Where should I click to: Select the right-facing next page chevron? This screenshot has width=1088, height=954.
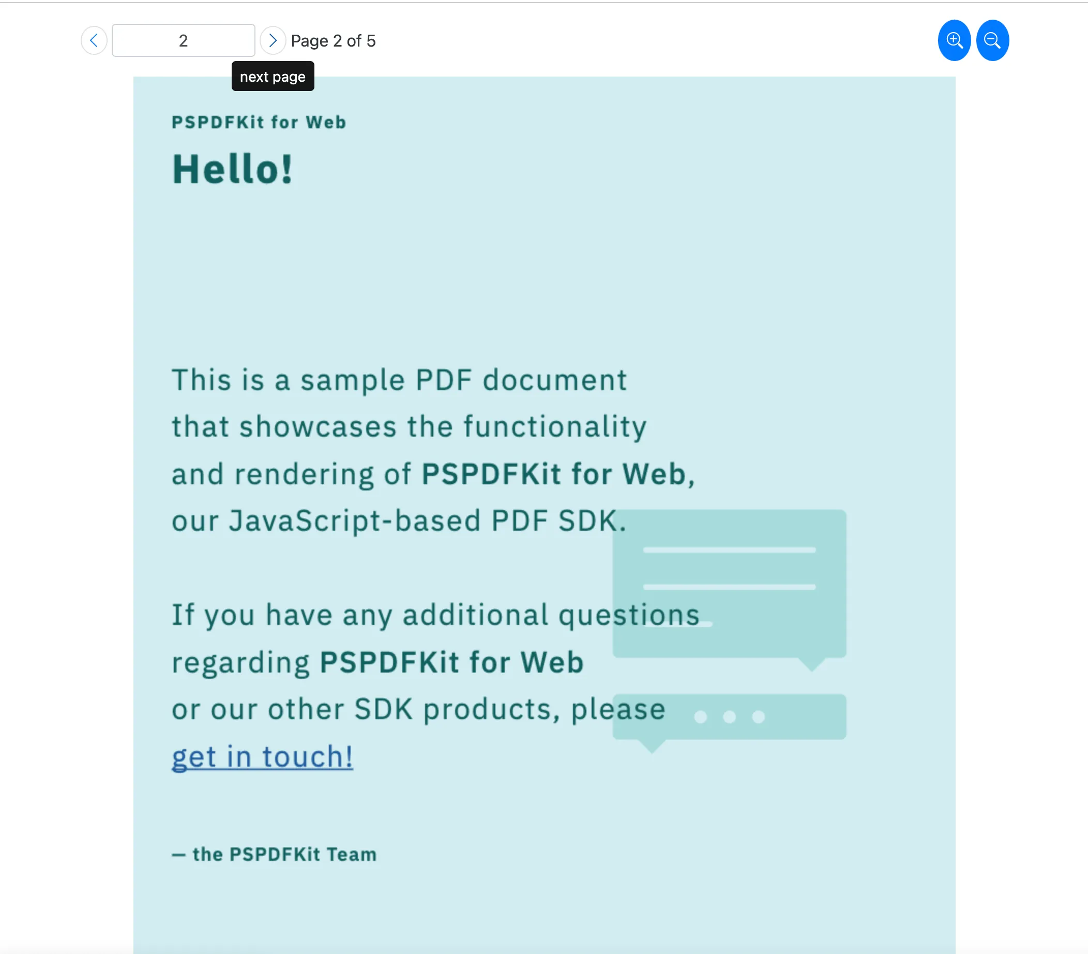(273, 40)
